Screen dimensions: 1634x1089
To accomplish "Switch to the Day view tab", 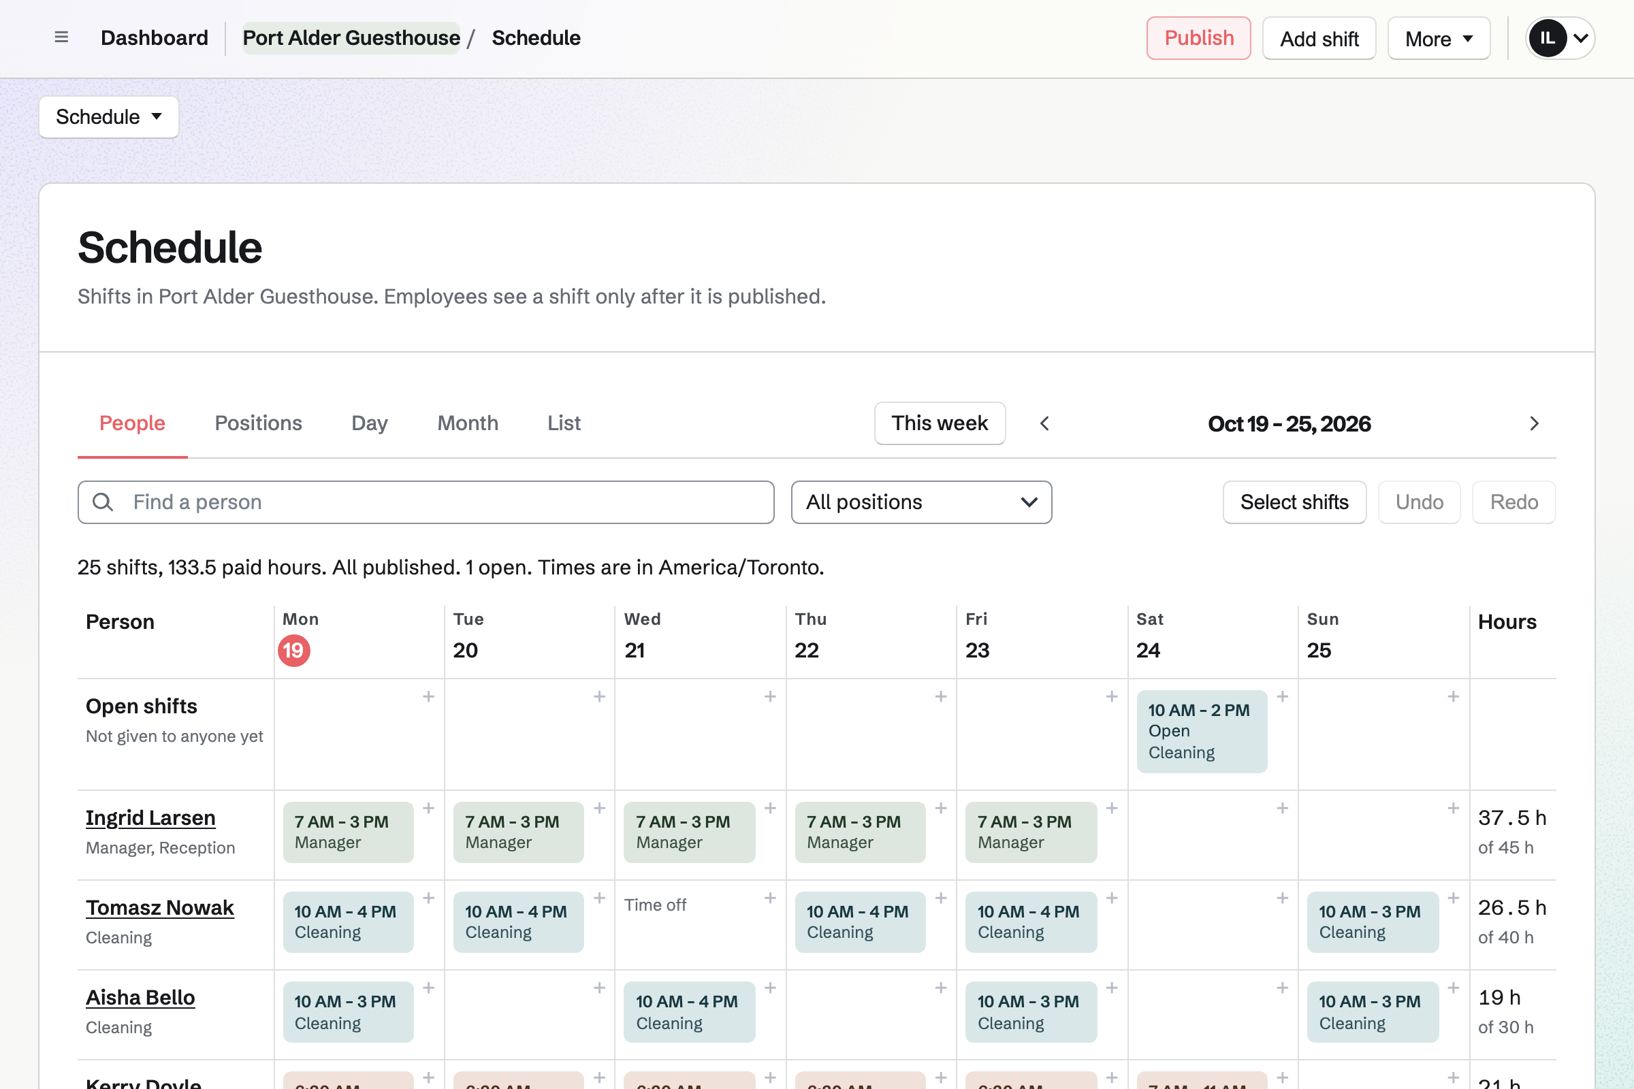I will [x=370, y=423].
